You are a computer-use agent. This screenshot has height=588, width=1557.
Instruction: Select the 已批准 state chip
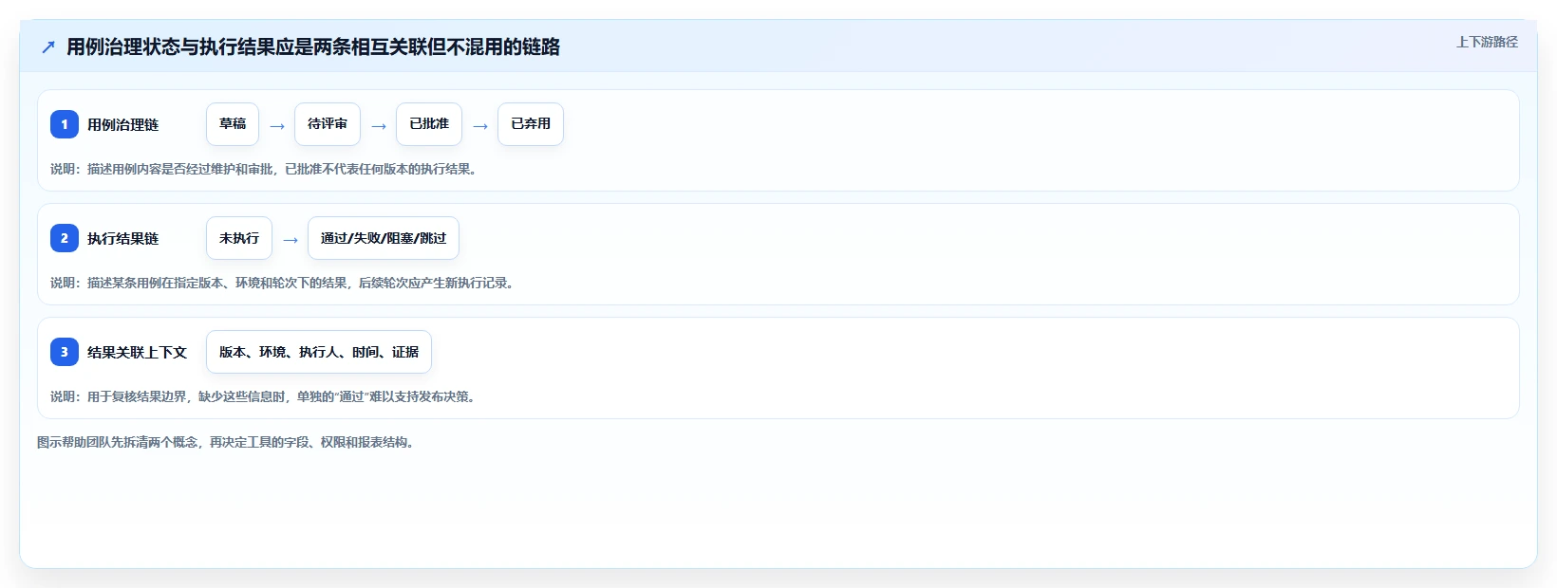(x=429, y=124)
